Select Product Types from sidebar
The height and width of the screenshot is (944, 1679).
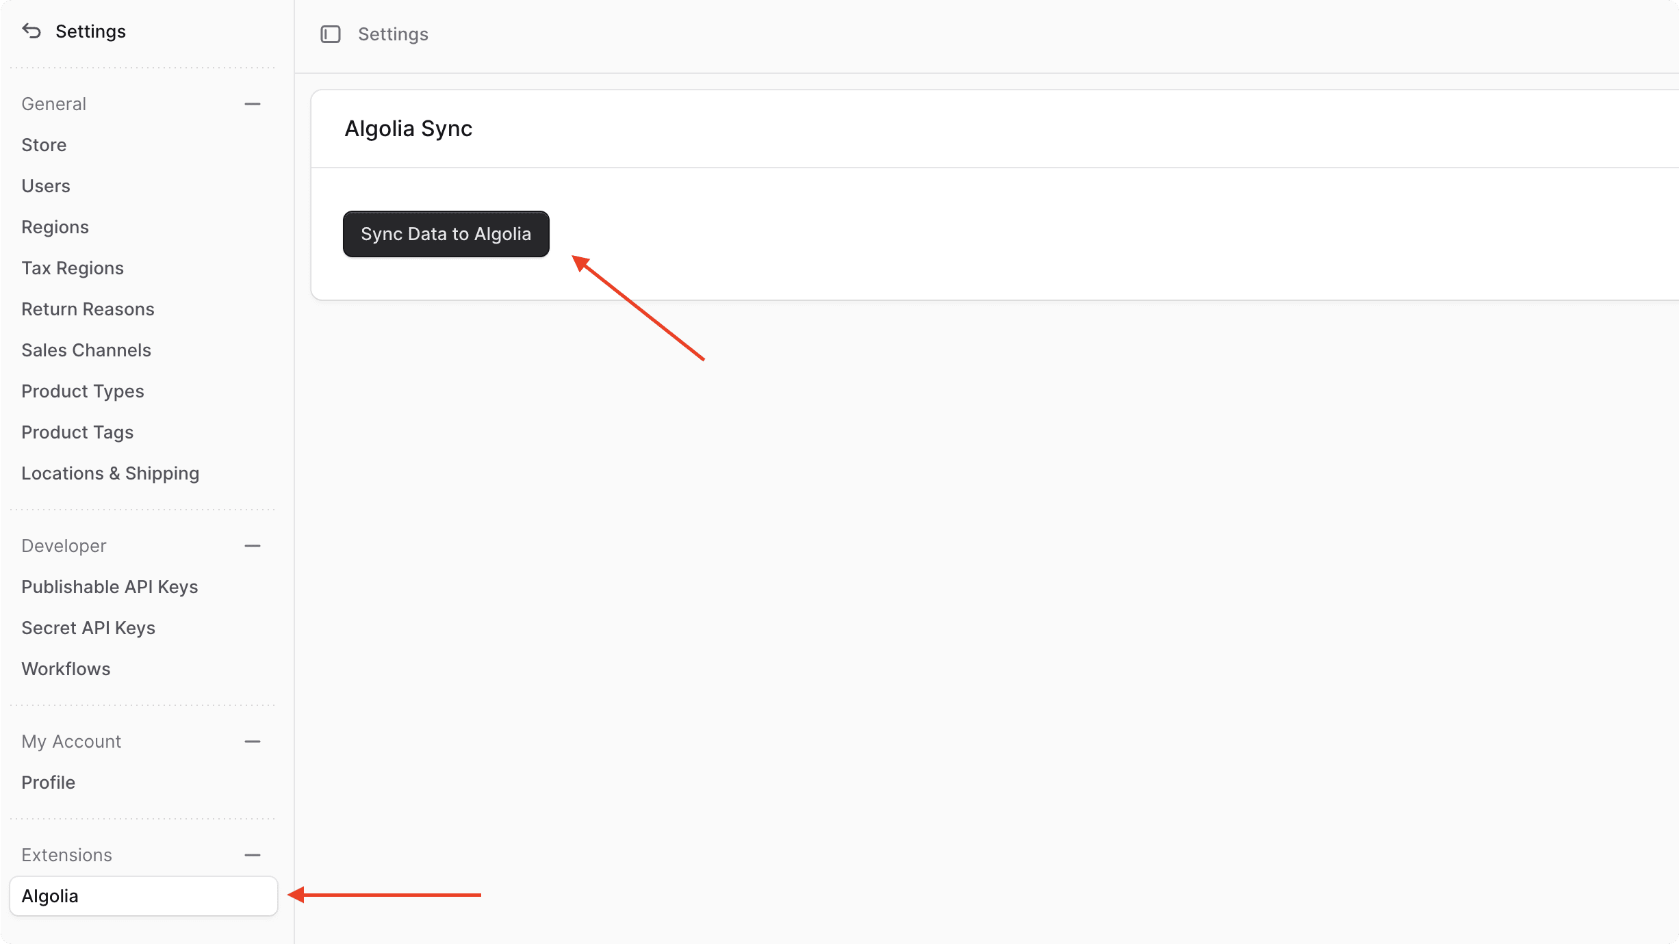pyautogui.click(x=83, y=391)
